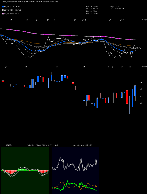Viewport: 147px width, 194px height.
Task: Click the '<Lows' marker label
Action: tap(144, 66)
